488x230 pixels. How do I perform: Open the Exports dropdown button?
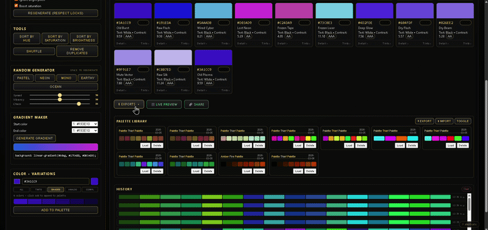point(129,104)
